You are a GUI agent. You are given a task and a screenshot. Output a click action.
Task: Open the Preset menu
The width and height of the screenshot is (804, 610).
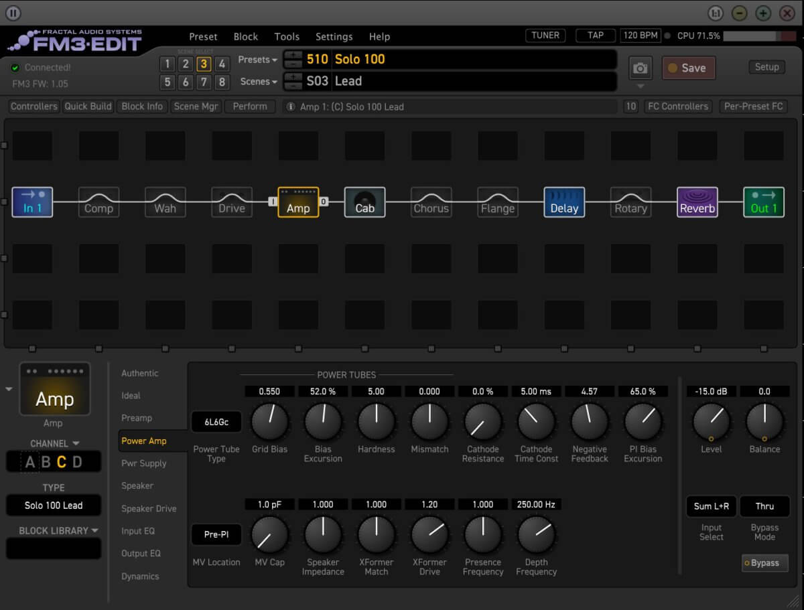click(x=203, y=37)
